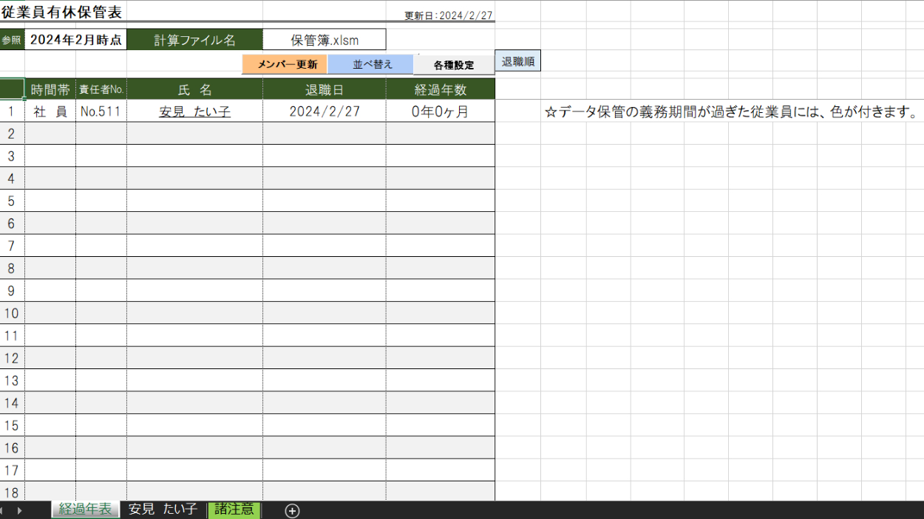
Task: Follow the 安見 たい子 name link
Action: coord(194,111)
